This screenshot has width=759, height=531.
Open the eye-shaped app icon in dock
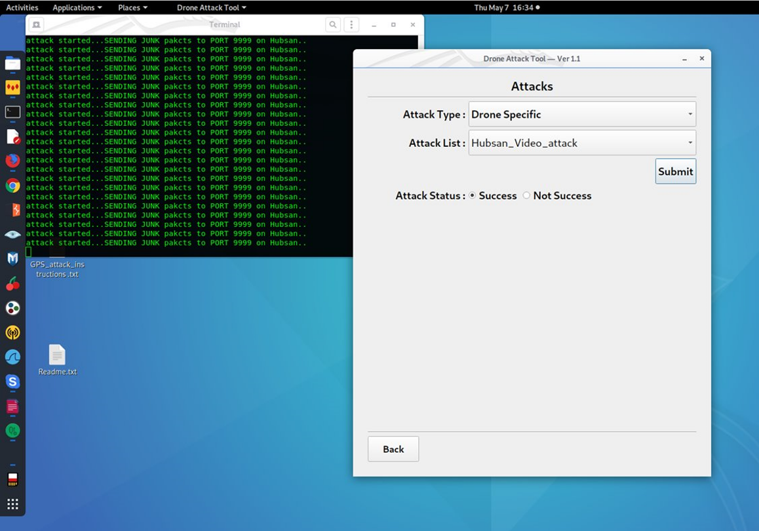(12, 235)
